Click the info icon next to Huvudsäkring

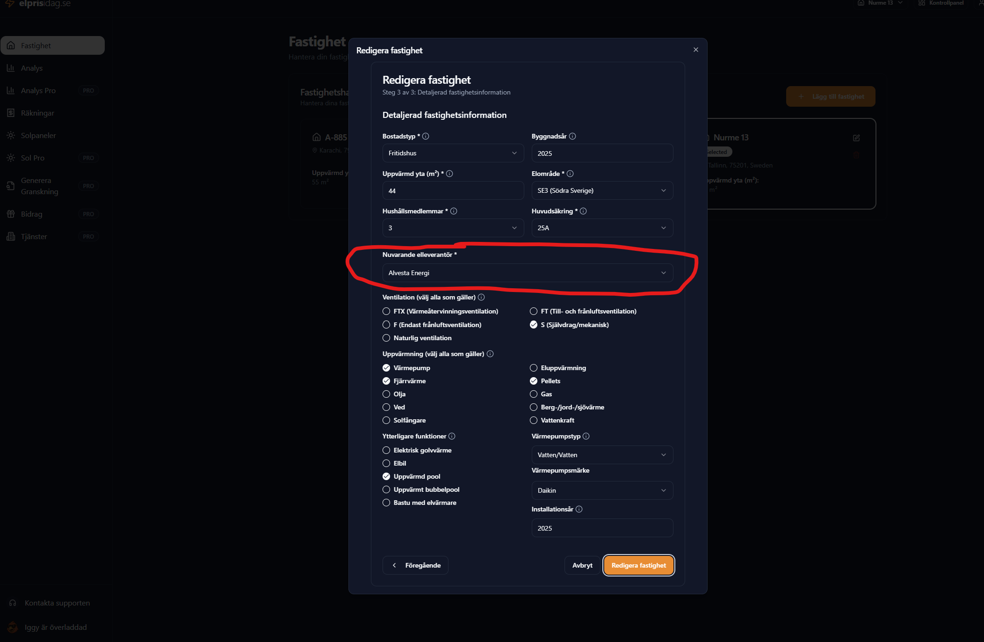pyautogui.click(x=583, y=211)
